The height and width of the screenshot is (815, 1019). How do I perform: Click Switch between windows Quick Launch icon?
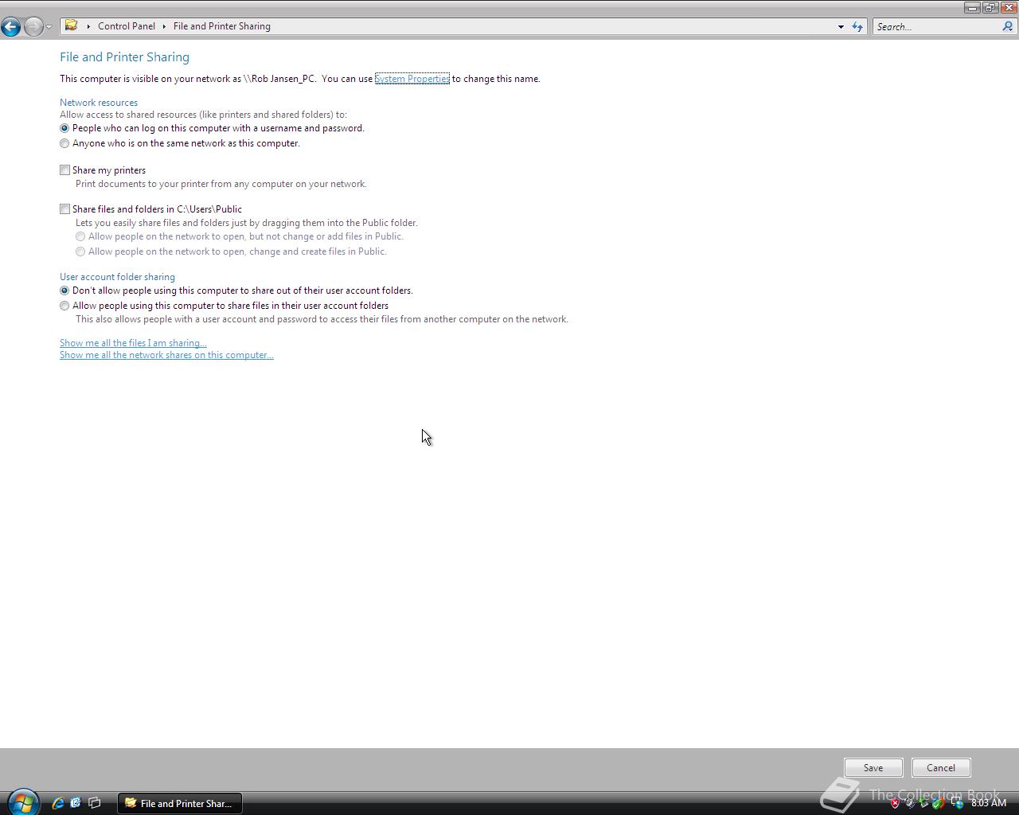94,803
